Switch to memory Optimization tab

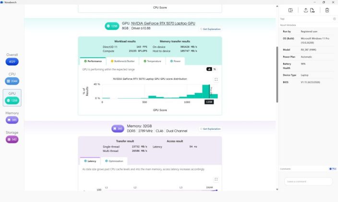coord(114,161)
